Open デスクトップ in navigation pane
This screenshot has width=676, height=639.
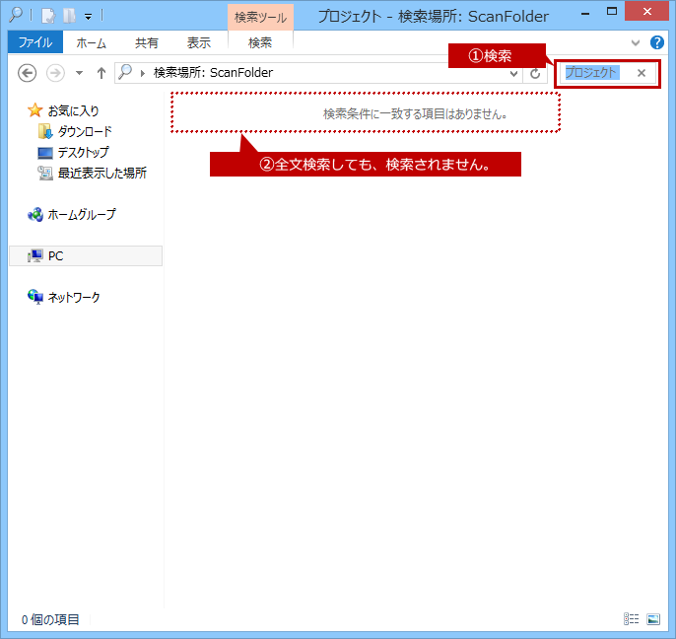pos(84,152)
